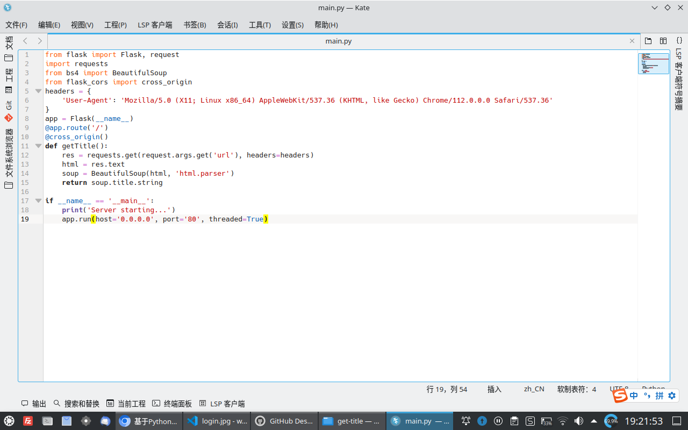
Task: Toggle the 插入 insert mode indicator
Action: coord(493,389)
